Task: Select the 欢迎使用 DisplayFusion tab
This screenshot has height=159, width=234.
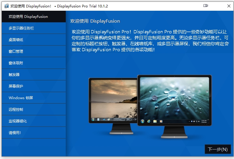Action: (x=33, y=17)
